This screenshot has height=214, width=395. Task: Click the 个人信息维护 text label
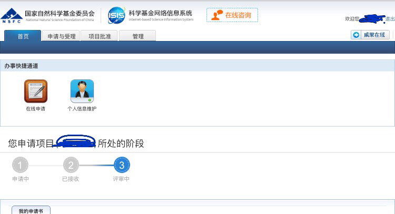82,109
